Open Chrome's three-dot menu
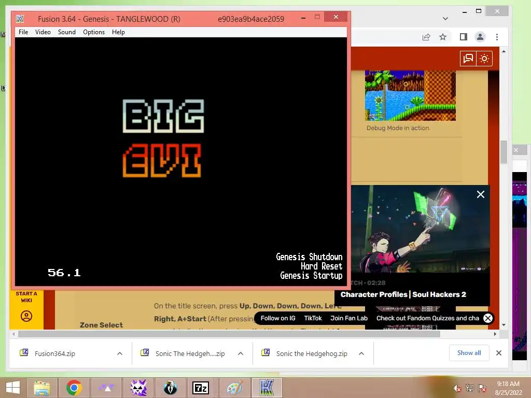 (497, 37)
